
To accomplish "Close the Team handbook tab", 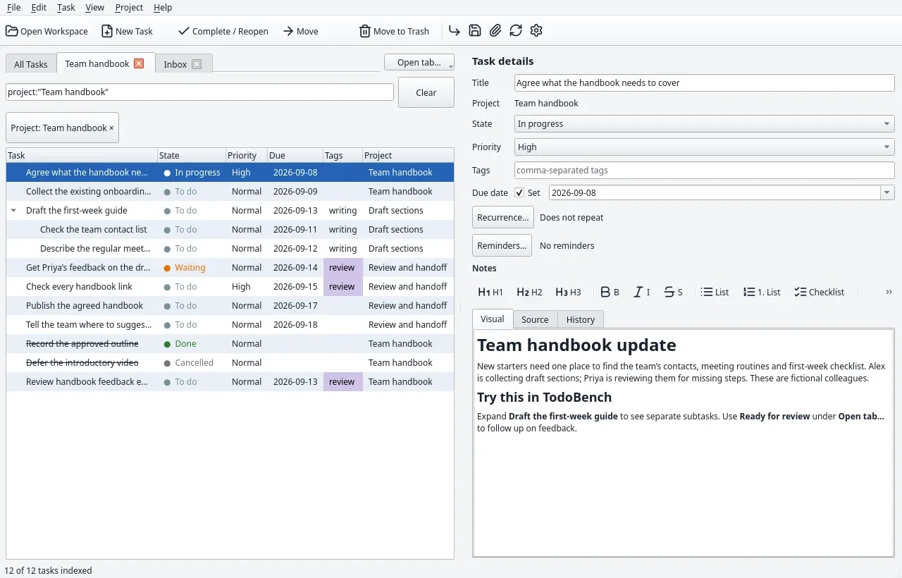I will tap(139, 63).
